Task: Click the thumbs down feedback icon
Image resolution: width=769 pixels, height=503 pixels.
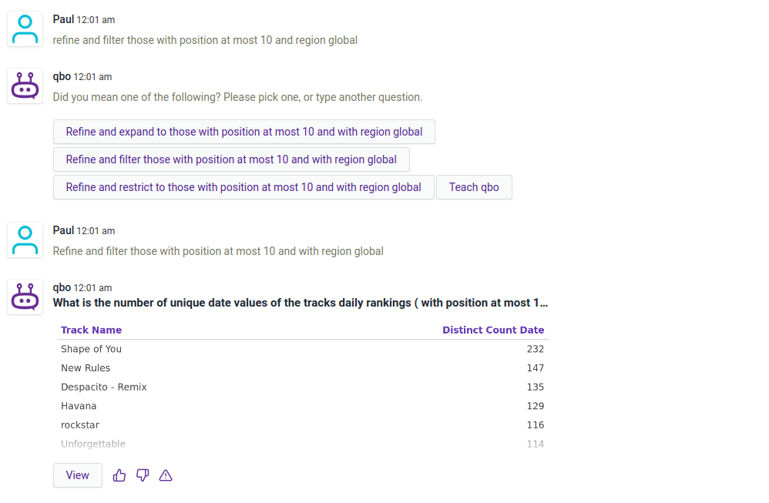Action: [x=143, y=475]
